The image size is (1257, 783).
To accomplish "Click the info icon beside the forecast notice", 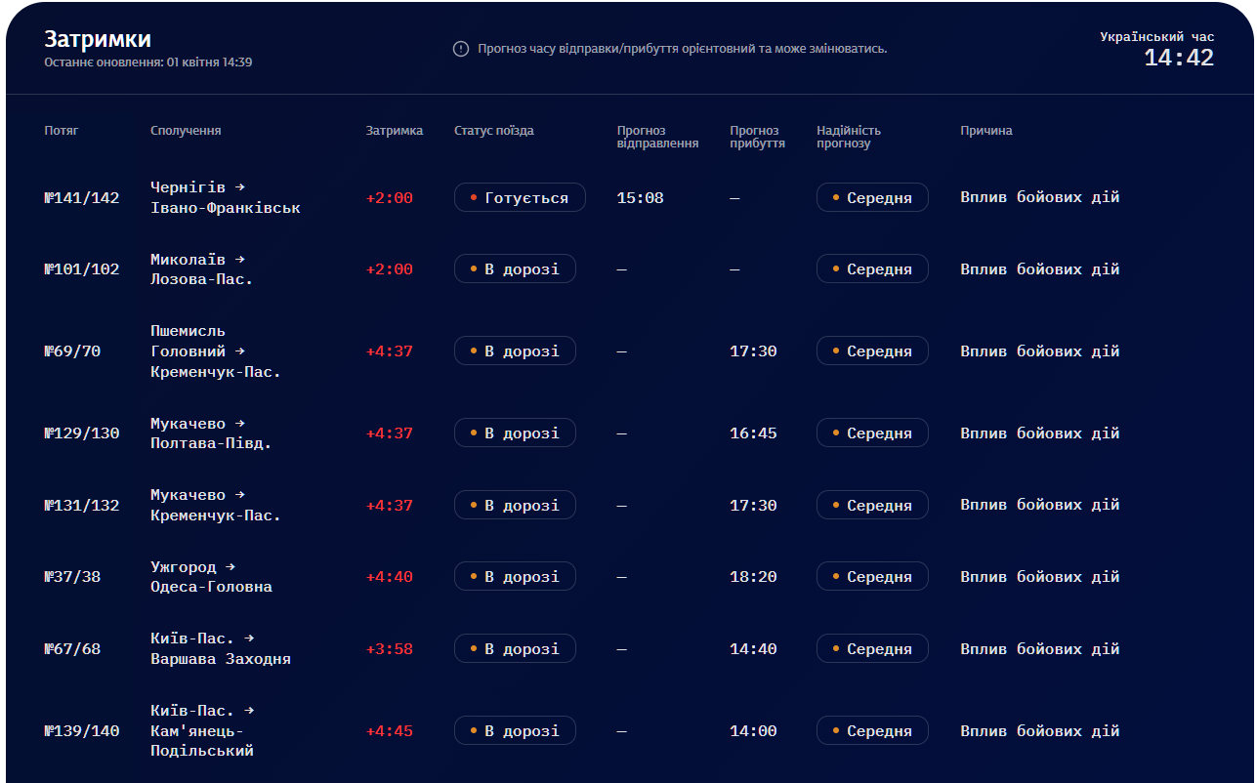I will (x=461, y=49).
